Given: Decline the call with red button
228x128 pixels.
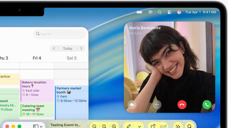Looking at the screenshot, I should pos(182,105).
